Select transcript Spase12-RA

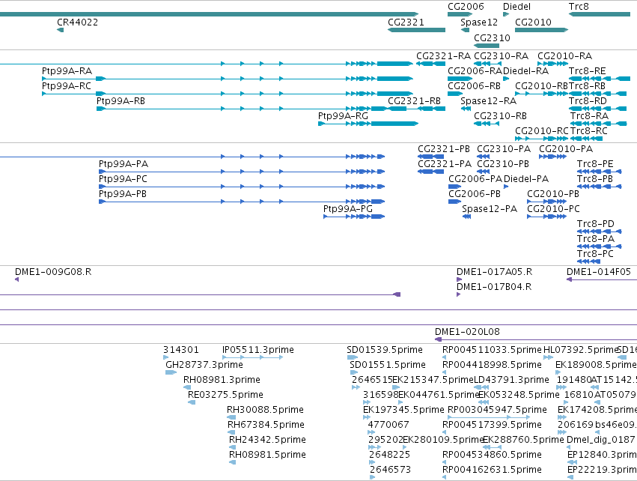(488, 101)
